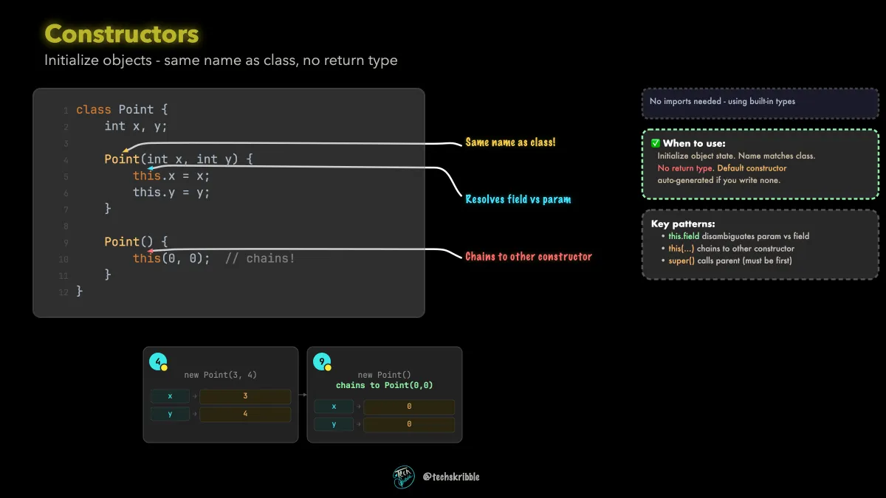This screenshot has width=886, height=498.
Task: Select the cyan step 4 badge
Action: [157, 362]
